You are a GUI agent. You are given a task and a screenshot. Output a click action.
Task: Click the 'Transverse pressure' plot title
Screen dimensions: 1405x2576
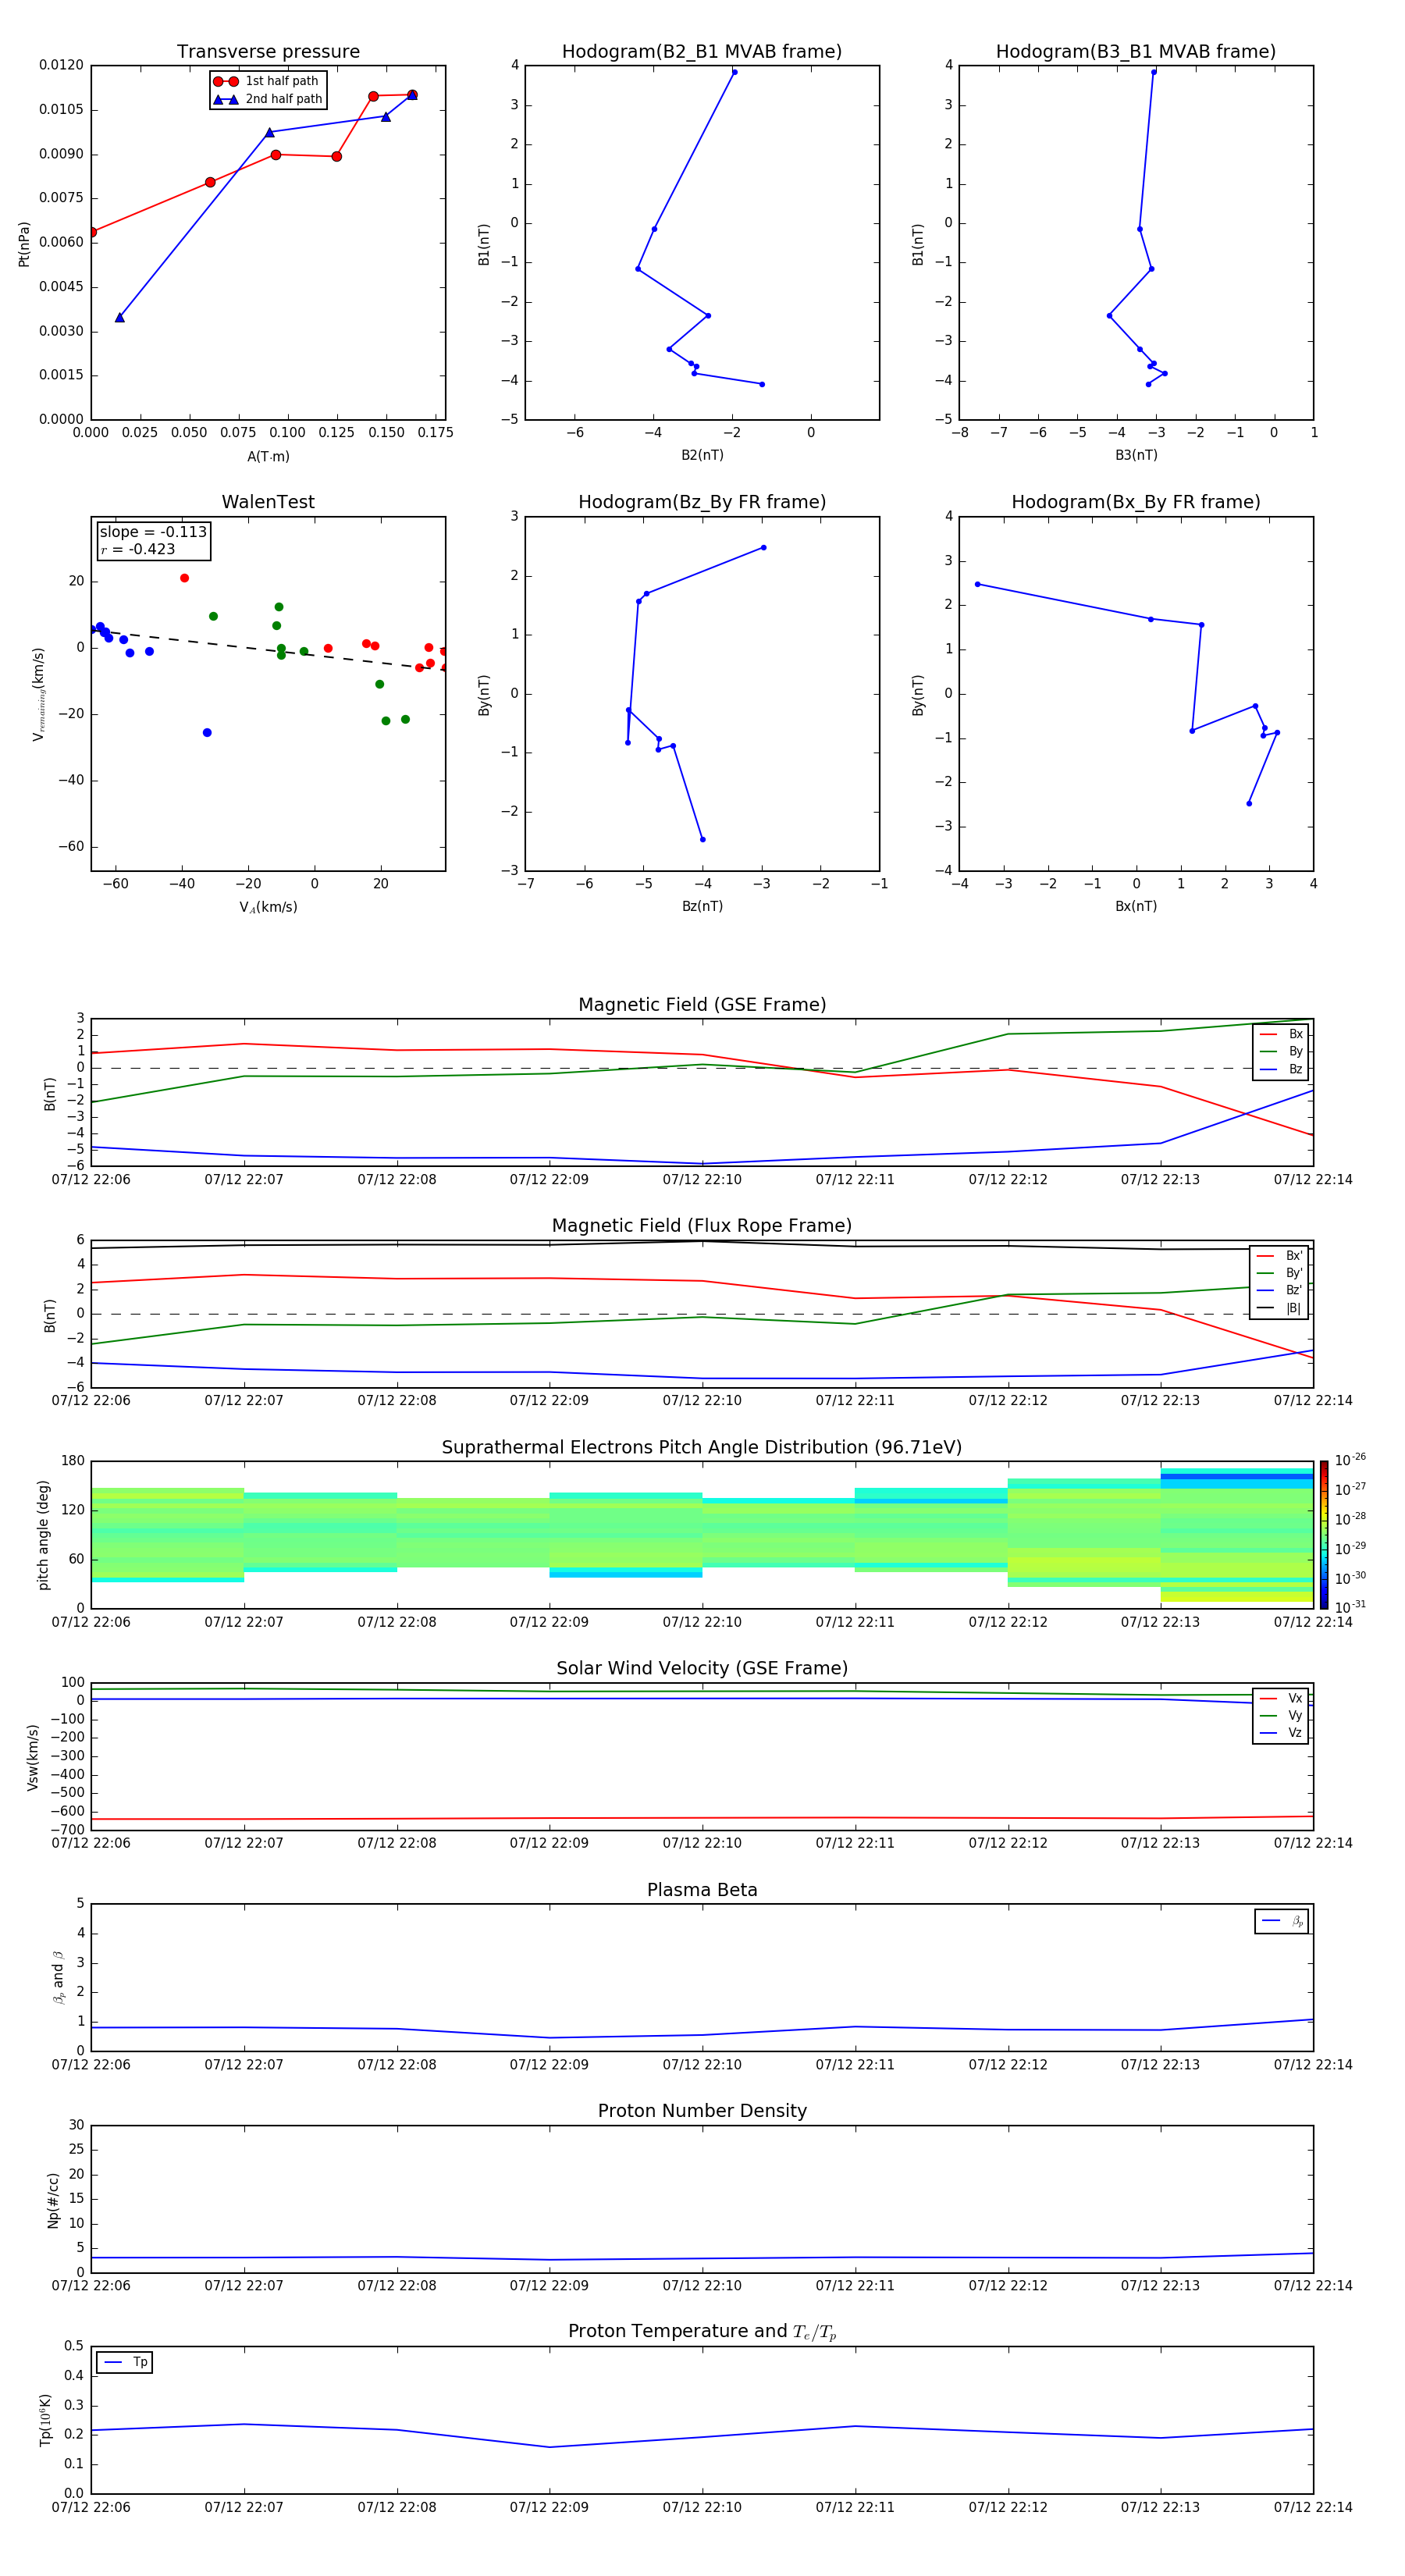pos(268,51)
